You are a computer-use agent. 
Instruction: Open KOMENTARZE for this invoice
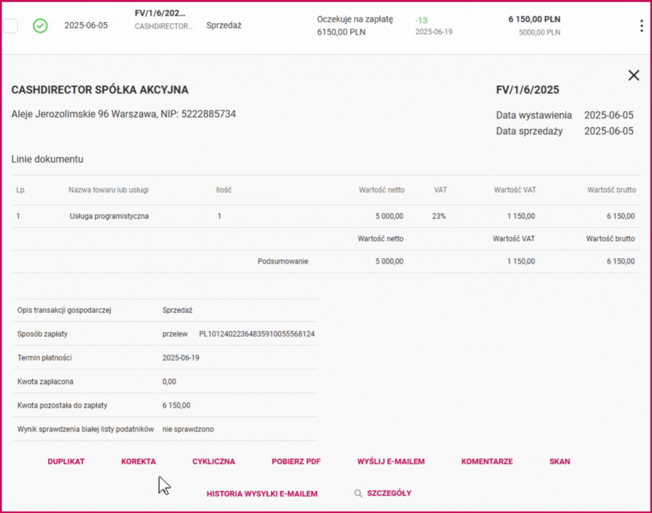click(487, 461)
